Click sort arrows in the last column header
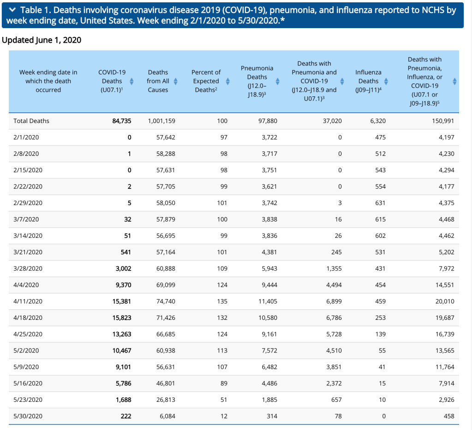472x430 pixels. tap(454, 81)
